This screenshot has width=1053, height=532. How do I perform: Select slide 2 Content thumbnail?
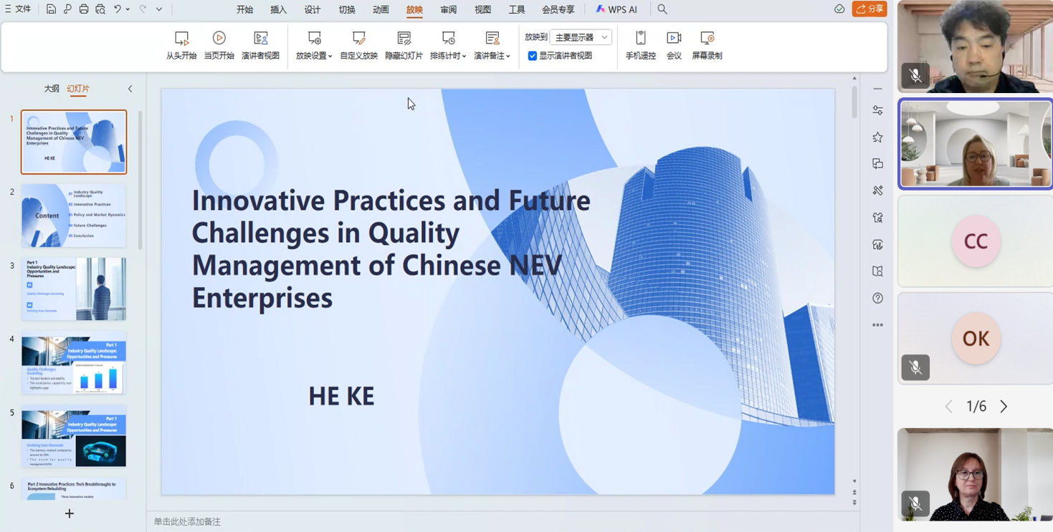coord(74,216)
